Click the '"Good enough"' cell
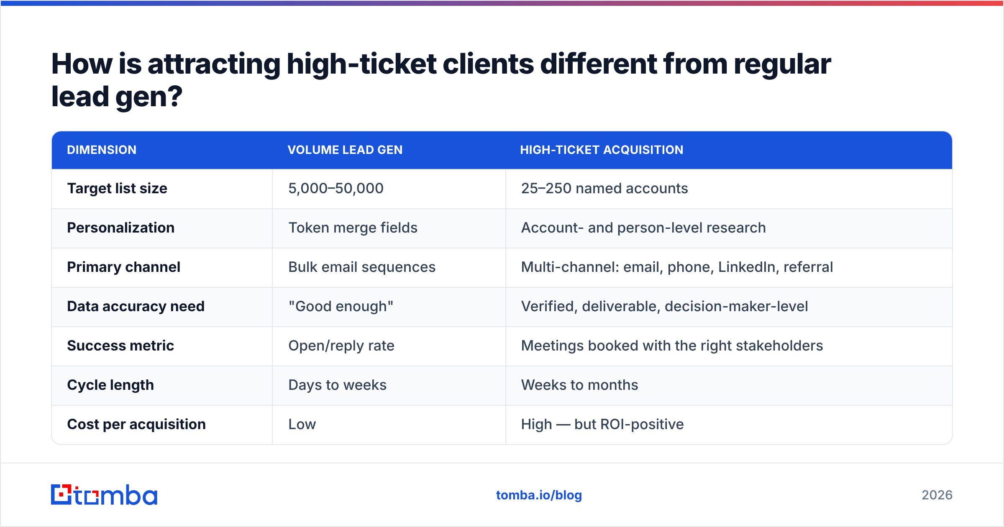Viewport: 1004px width, 527px height. coord(341,307)
